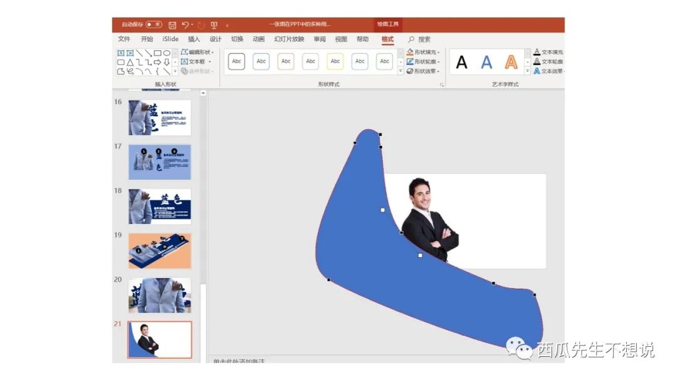677x380 pixels.
Task: Select slide 17 thumbnail
Action: tap(160, 162)
